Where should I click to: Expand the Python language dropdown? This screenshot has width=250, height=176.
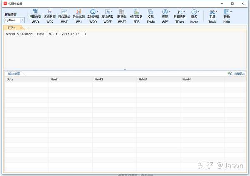[x=22, y=20]
